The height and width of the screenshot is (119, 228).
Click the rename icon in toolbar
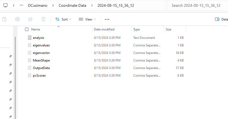17,19
